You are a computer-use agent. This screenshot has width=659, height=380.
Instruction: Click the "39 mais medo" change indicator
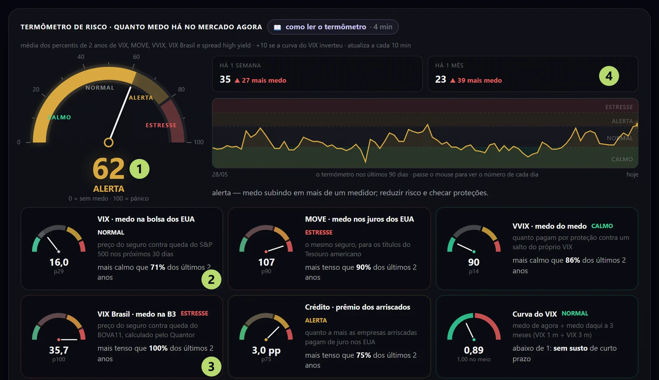coord(476,81)
